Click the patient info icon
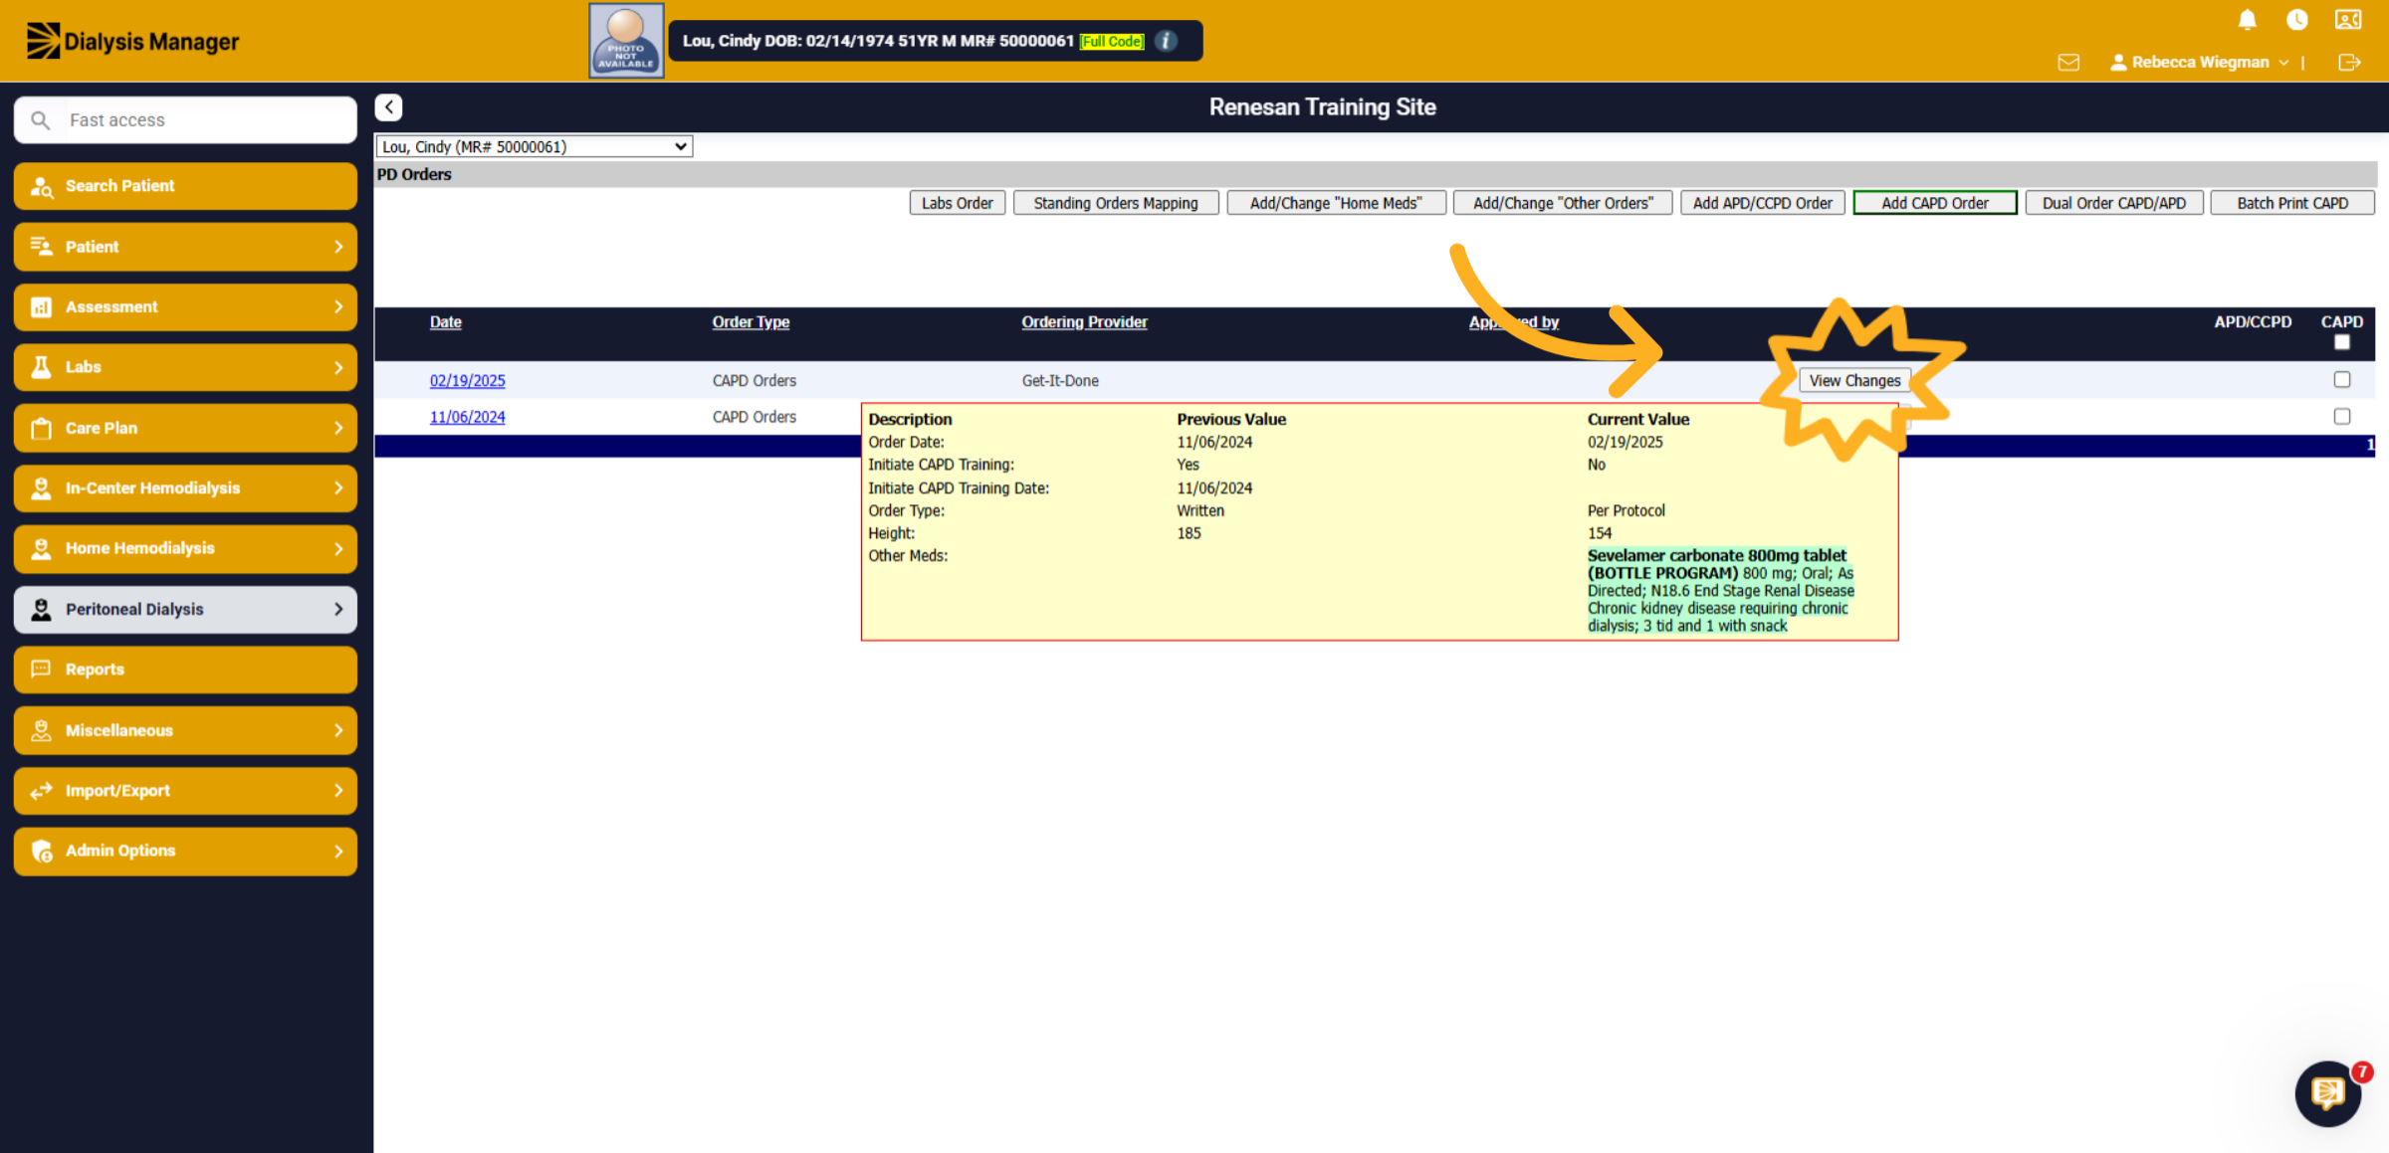 point(1167,41)
